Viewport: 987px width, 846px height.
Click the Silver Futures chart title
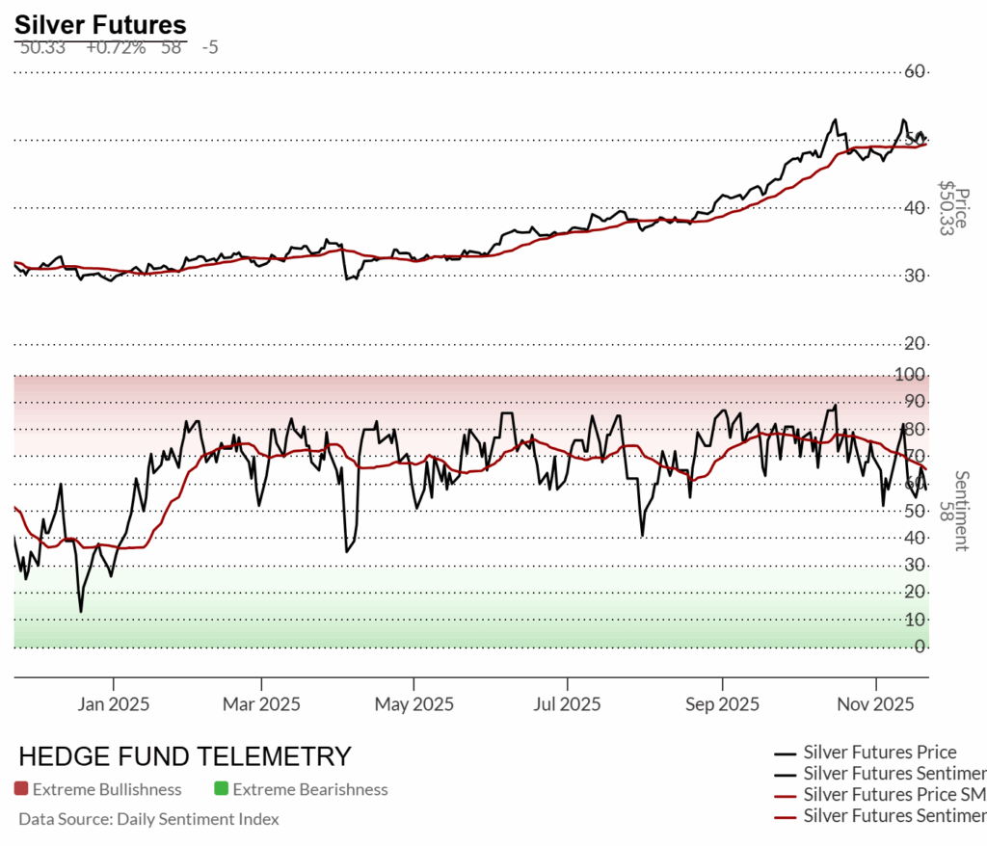point(100,25)
